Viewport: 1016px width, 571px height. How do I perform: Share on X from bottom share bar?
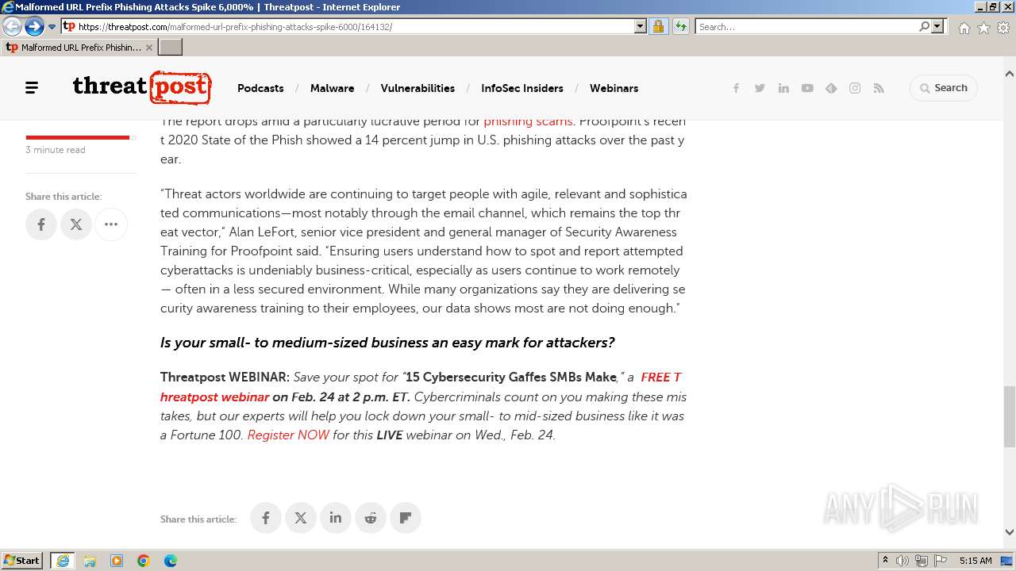tap(301, 518)
